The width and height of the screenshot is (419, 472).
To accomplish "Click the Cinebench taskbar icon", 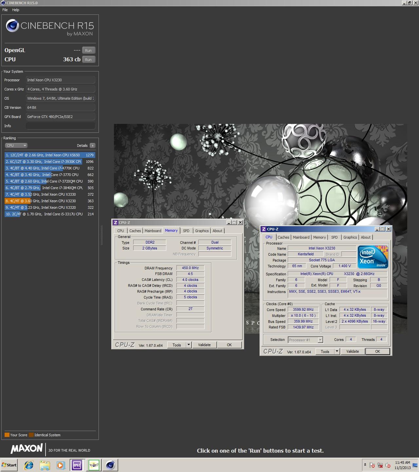I will [110, 465].
